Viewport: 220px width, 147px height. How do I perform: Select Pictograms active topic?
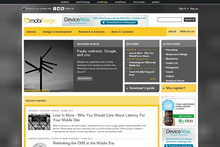(172, 68)
